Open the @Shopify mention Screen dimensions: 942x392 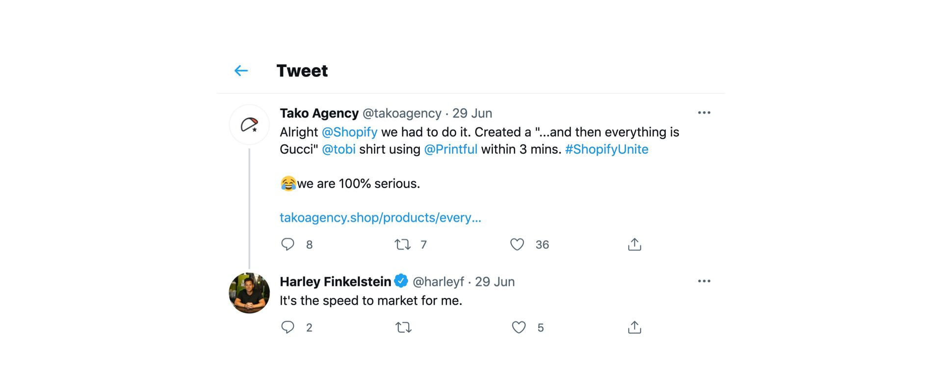(x=349, y=132)
